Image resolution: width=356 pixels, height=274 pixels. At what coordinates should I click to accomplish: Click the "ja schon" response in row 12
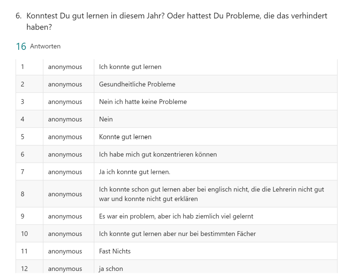111,269
